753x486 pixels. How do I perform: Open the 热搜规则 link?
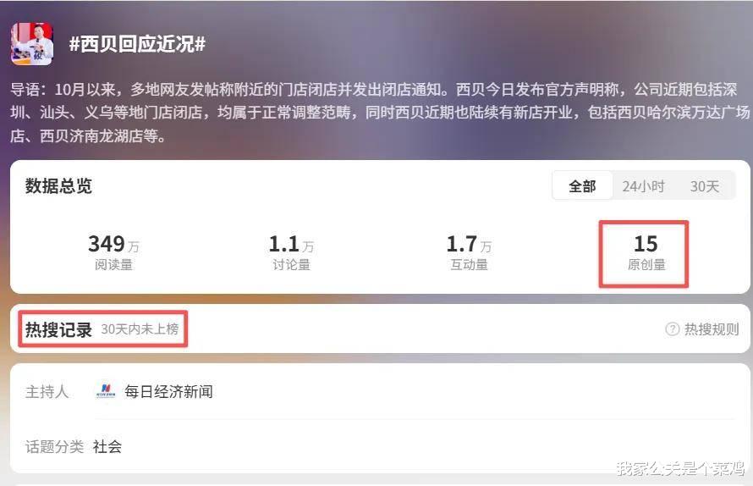[x=711, y=329]
